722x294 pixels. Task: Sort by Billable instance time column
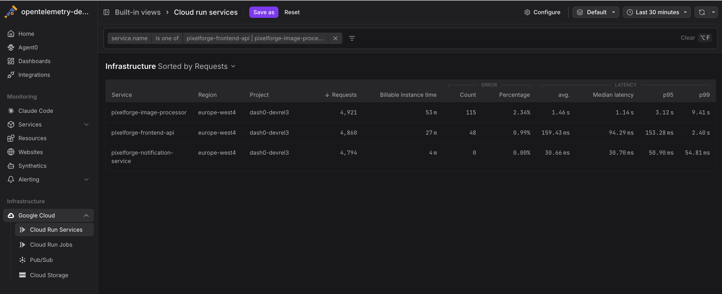408,95
